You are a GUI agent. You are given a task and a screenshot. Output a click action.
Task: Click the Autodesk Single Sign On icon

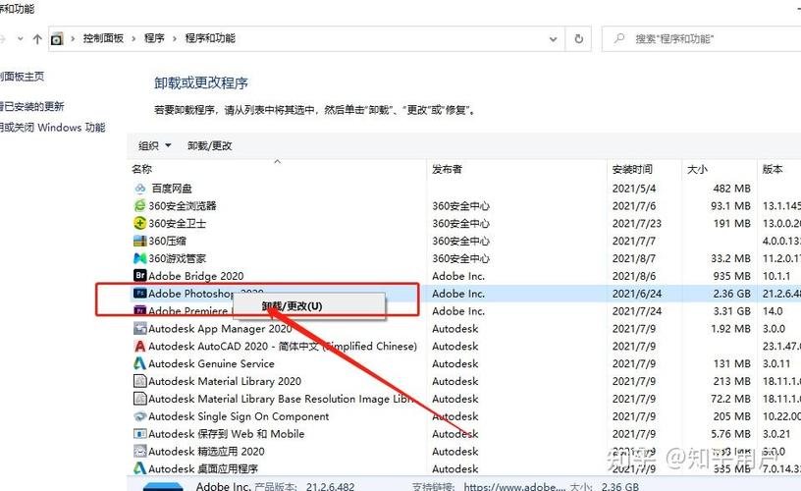pos(139,416)
